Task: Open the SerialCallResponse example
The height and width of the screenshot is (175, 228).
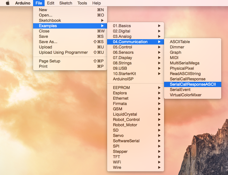Action: click(x=193, y=79)
